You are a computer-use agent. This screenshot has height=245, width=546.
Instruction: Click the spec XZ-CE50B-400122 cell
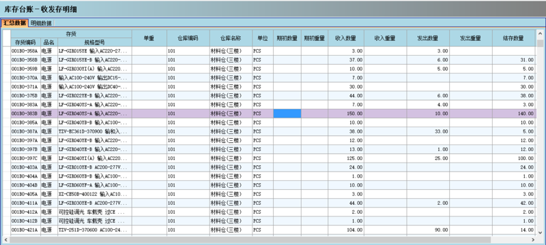pyautogui.click(x=95, y=194)
